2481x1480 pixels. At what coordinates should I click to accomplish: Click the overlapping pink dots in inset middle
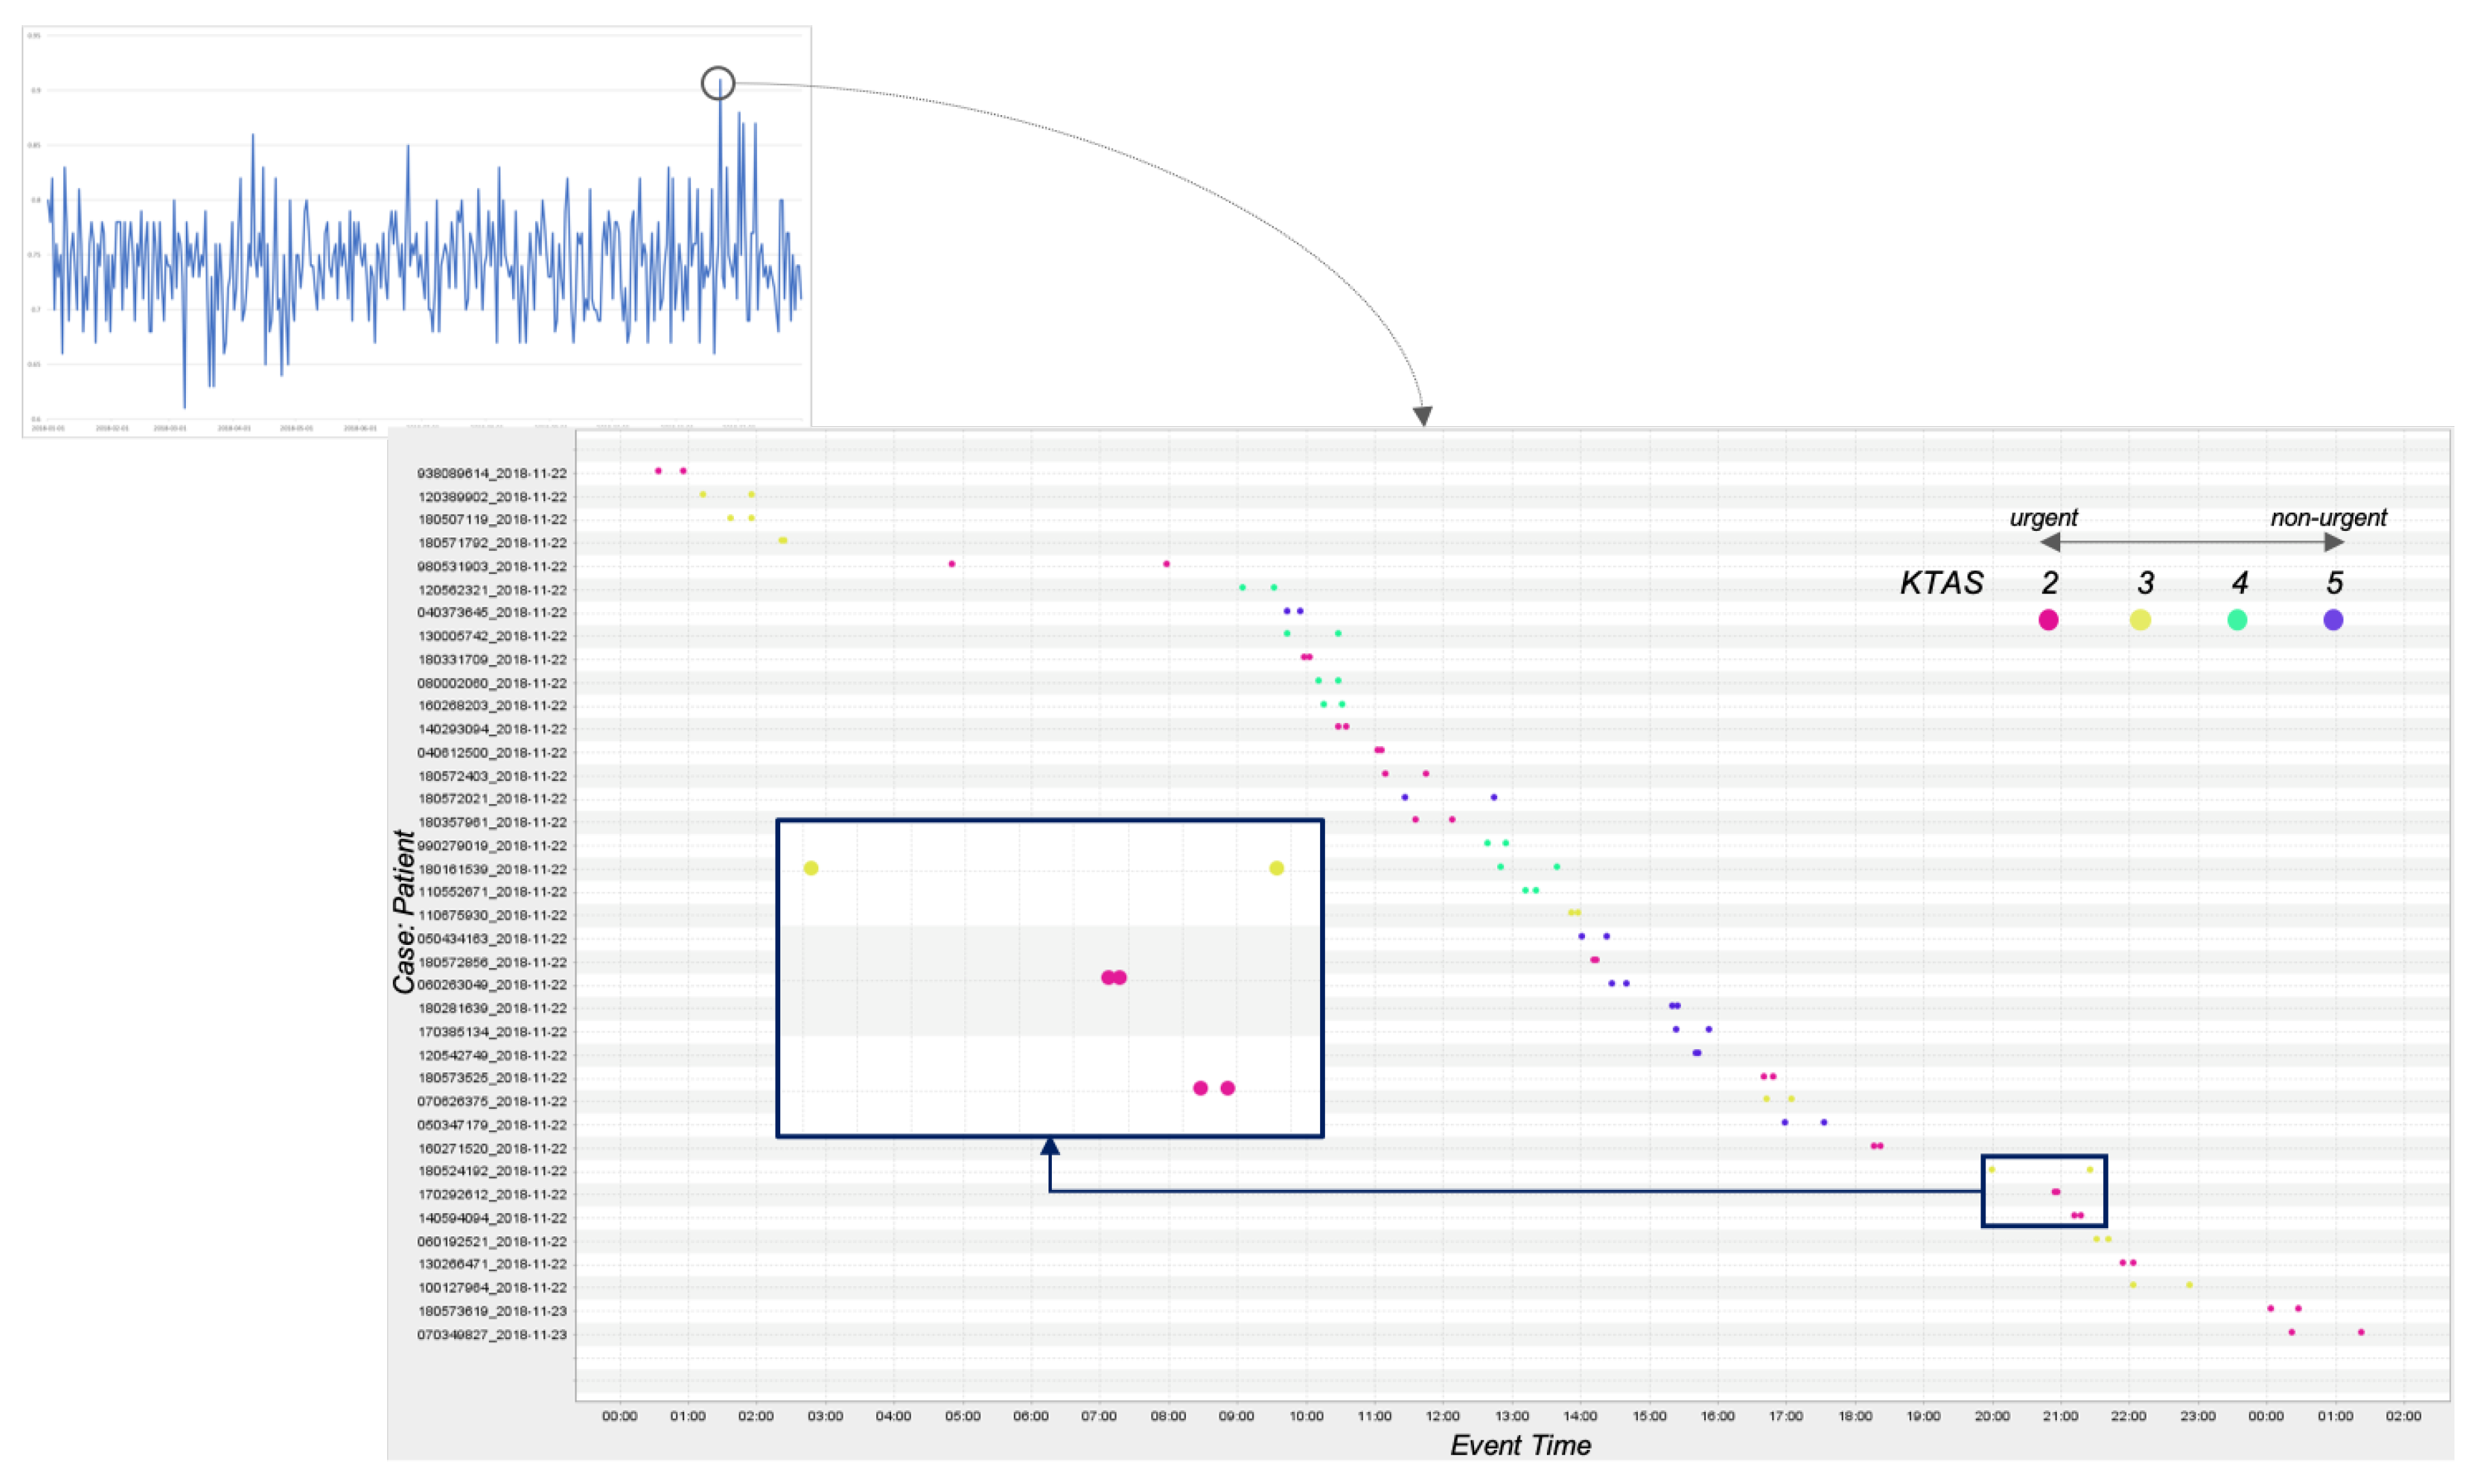click(1113, 978)
